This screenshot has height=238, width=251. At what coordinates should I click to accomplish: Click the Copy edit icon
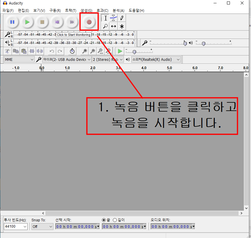coord(16,51)
